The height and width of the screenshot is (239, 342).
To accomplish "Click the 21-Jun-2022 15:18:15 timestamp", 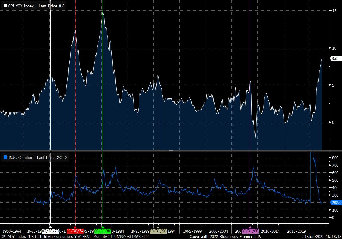I will tap(322, 236).
